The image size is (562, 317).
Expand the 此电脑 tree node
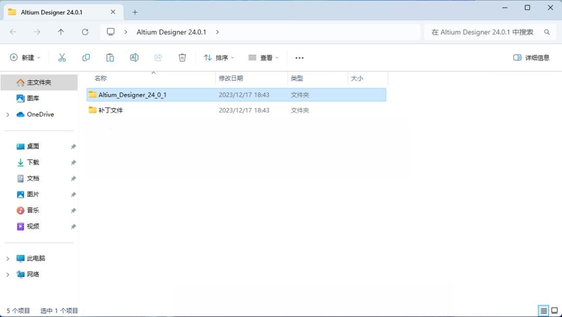pos(8,258)
